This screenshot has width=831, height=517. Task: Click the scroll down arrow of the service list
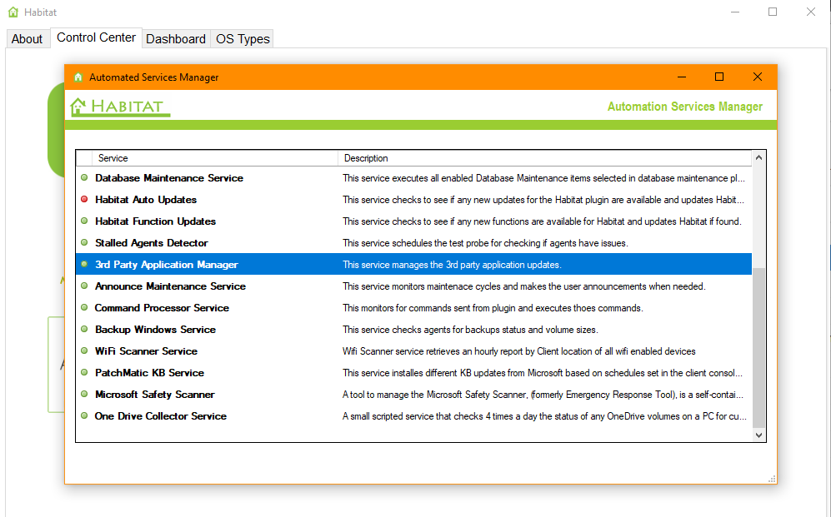point(758,435)
